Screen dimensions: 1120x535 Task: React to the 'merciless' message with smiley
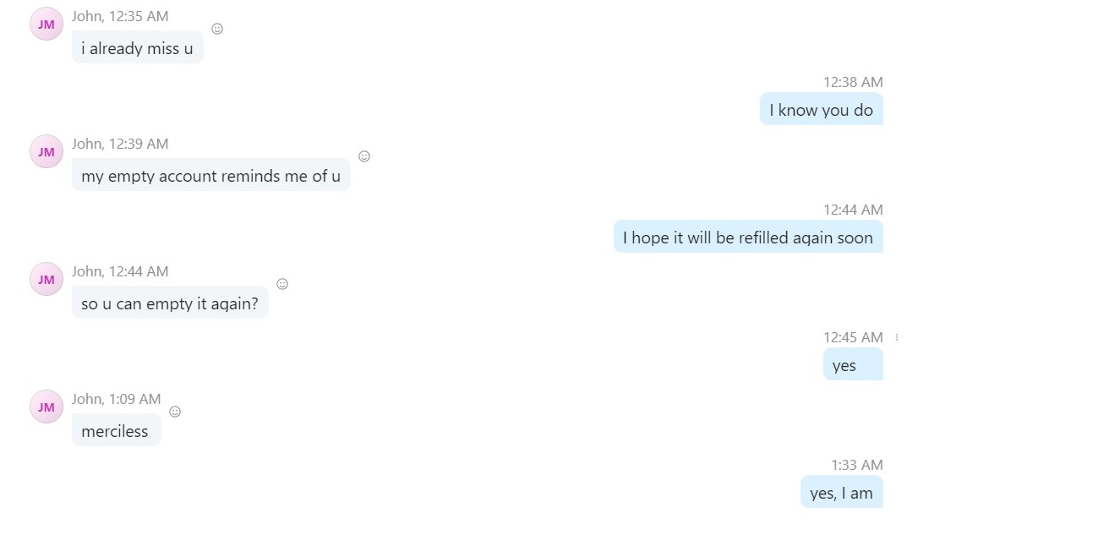coord(175,412)
